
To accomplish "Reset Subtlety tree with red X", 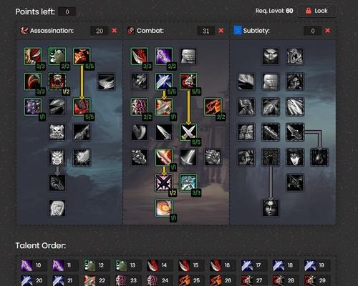I will tap(328, 31).
